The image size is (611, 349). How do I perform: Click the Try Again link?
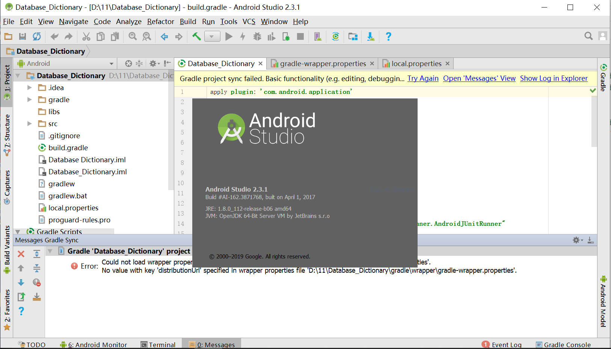point(423,78)
